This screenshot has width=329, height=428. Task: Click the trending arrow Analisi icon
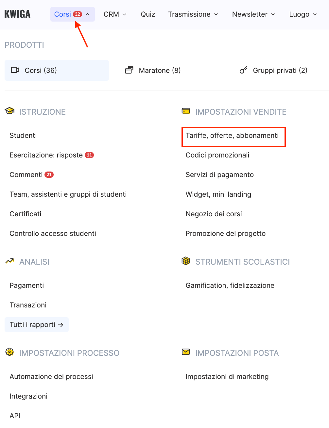[x=10, y=261]
